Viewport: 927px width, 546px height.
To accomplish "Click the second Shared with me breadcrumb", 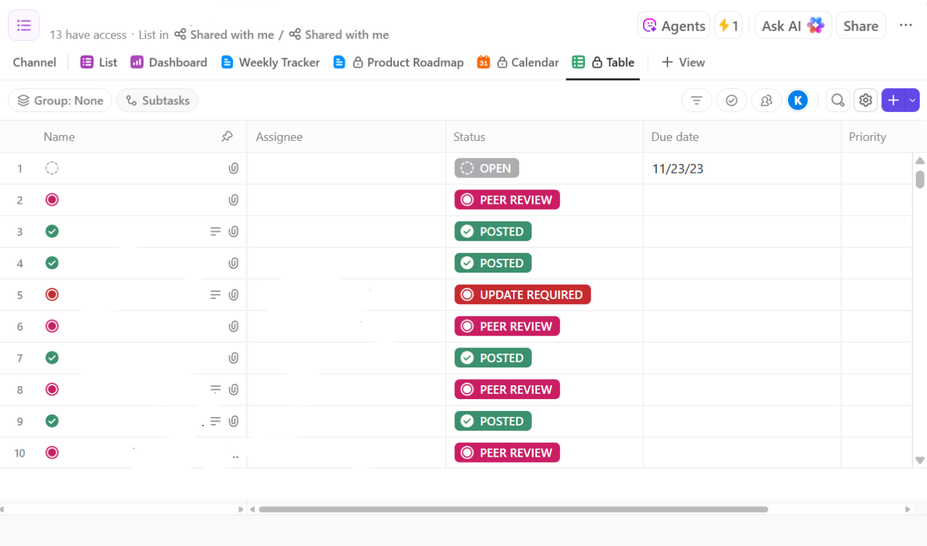I will 339,34.
